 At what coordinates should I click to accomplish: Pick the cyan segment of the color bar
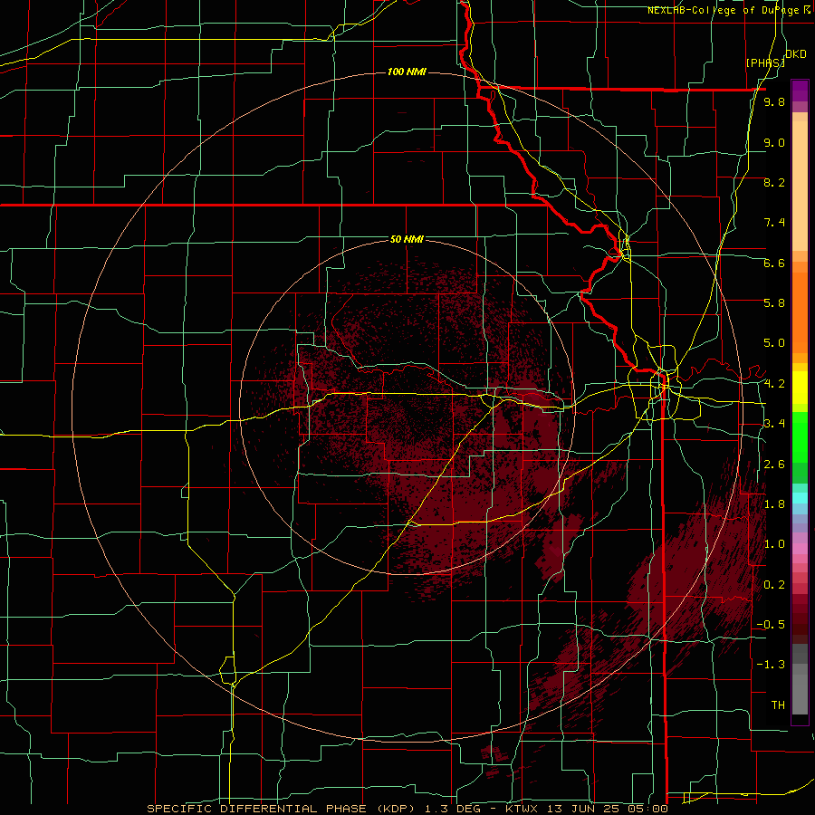(800, 498)
